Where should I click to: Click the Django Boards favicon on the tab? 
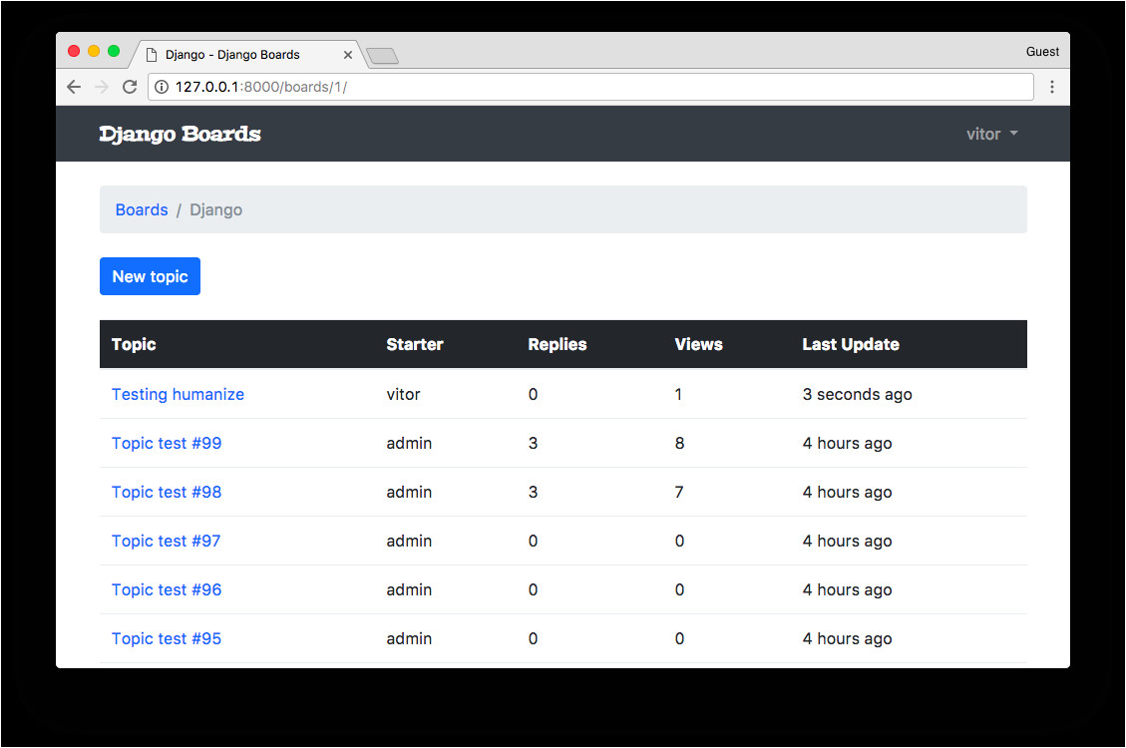(151, 55)
